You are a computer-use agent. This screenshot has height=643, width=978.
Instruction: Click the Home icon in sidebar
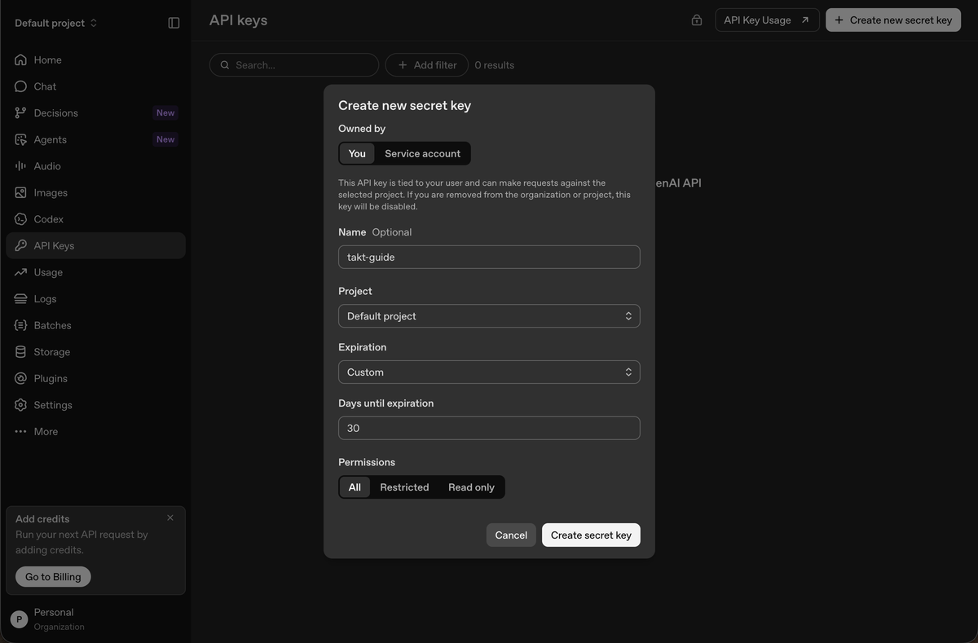[x=20, y=59]
